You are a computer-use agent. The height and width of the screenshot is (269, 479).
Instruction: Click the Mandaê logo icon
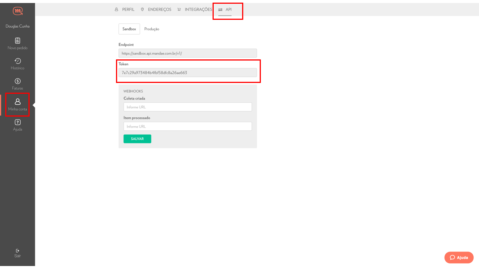[x=17, y=11]
